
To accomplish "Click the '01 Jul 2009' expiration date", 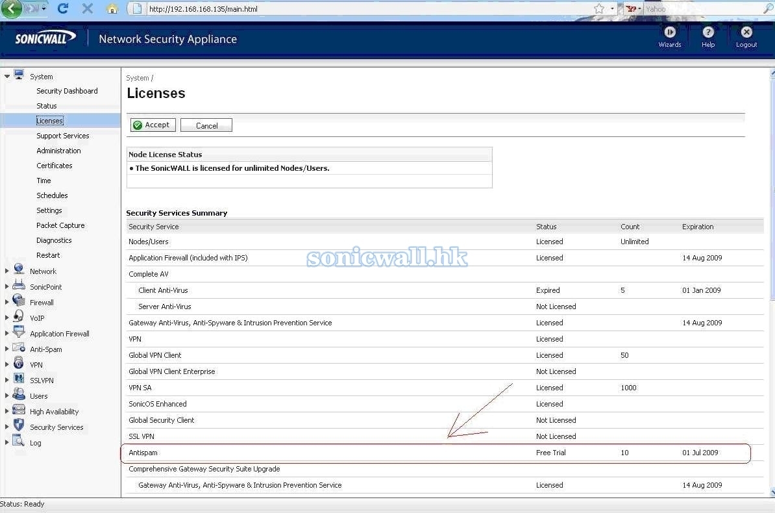I will [700, 453].
